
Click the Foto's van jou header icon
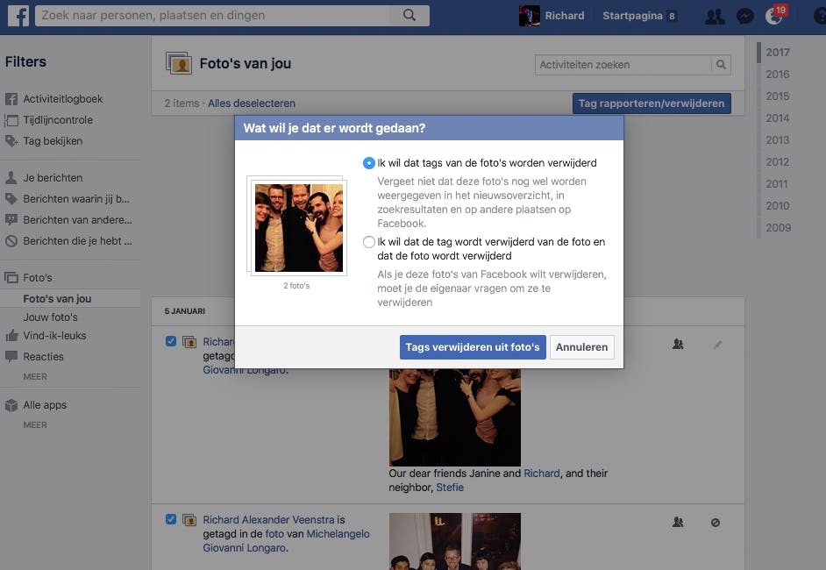(179, 63)
